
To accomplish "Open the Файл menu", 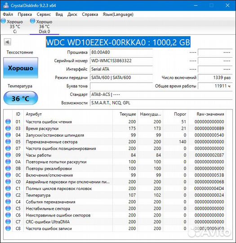I will click(x=8, y=14).
